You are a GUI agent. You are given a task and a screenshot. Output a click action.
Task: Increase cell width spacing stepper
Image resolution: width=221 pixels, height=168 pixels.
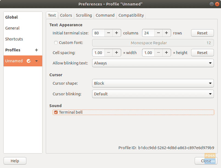pyautogui.click(x=116, y=52)
